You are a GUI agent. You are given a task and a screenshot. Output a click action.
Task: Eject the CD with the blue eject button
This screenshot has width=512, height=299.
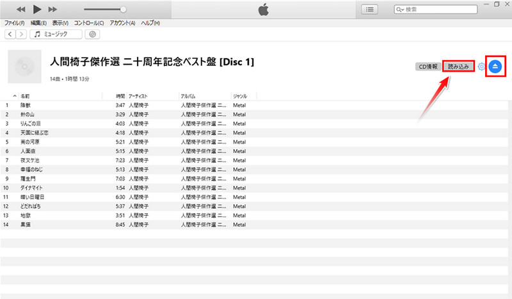(x=495, y=67)
